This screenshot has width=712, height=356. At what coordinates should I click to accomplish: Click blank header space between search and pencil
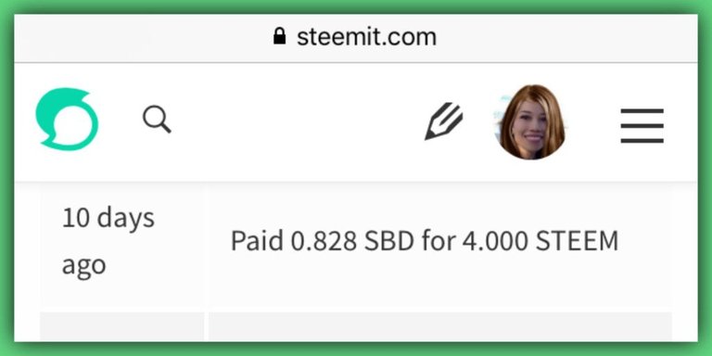pos(298,121)
